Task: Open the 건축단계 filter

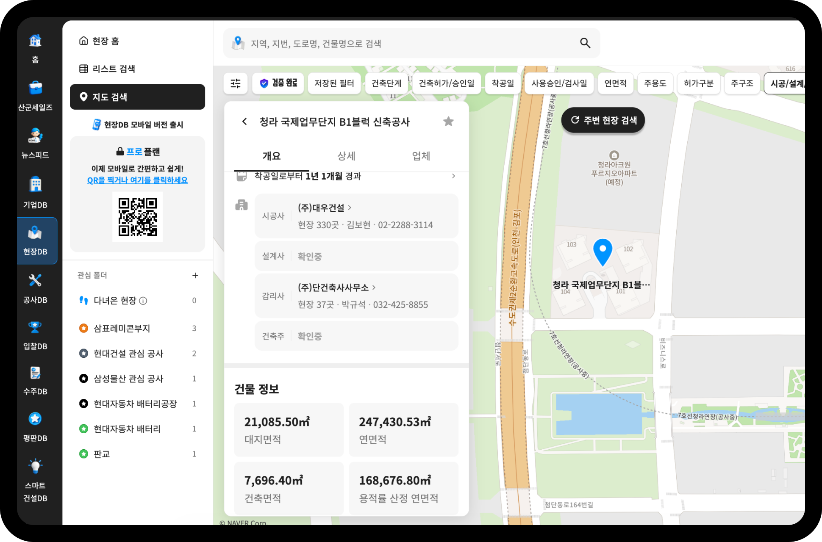Action: click(x=386, y=83)
